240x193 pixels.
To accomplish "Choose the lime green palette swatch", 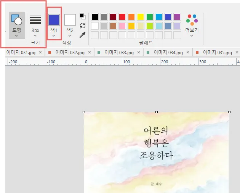I will [x=150, y=26].
